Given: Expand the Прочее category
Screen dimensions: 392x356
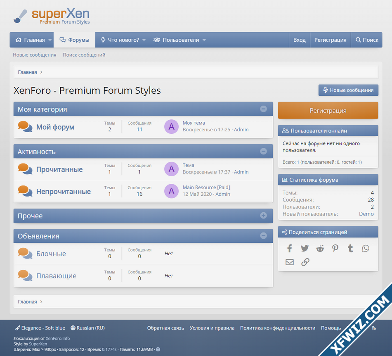Looking at the screenshot, I should pos(264,216).
